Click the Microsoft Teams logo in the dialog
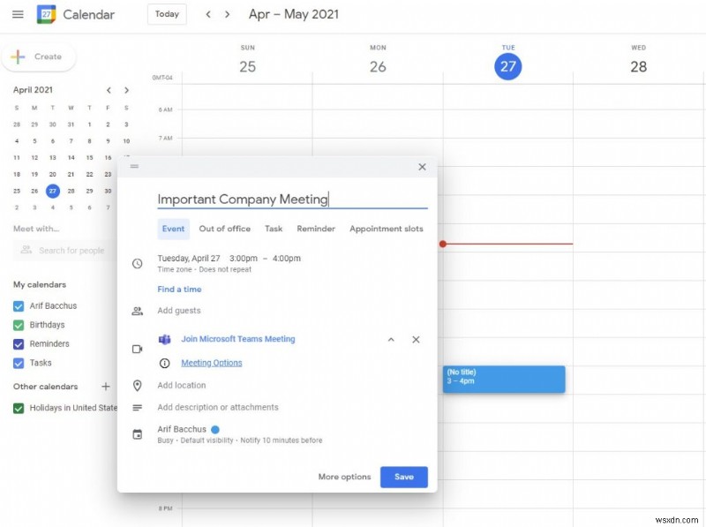The width and height of the screenshot is (706, 527). point(165,339)
